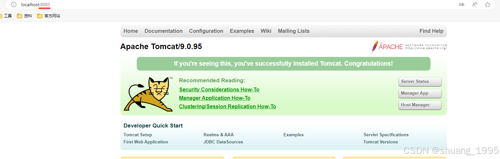
Task: Open the Examples nav item in top bar
Action: click(242, 31)
